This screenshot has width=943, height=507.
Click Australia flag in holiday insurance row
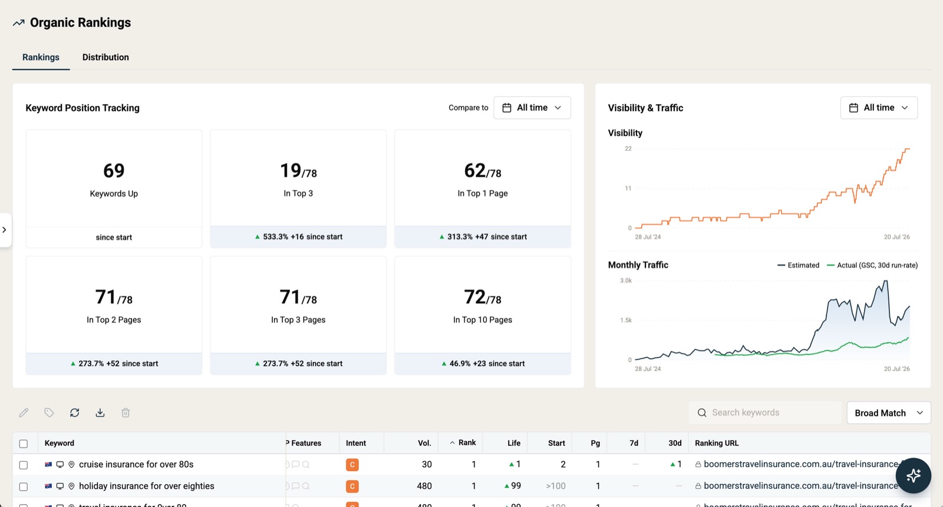pyautogui.click(x=48, y=486)
